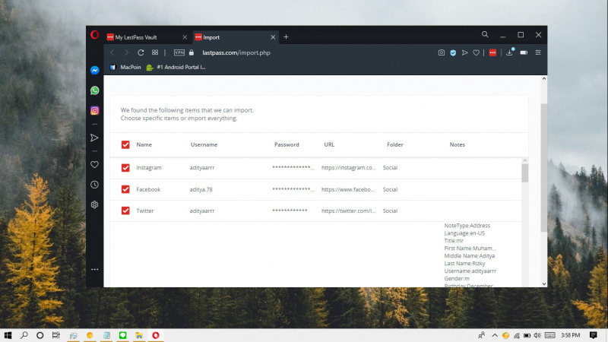Open Instagram in the Opera sidebar
The width and height of the screenshot is (608, 342).
click(94, 110)
